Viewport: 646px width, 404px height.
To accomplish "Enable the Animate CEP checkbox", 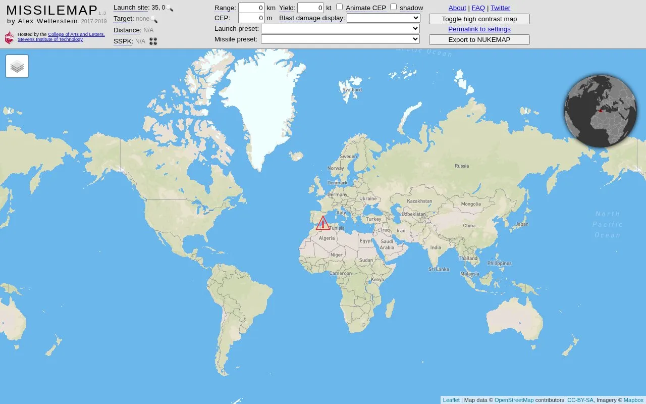I will [340, 7].
